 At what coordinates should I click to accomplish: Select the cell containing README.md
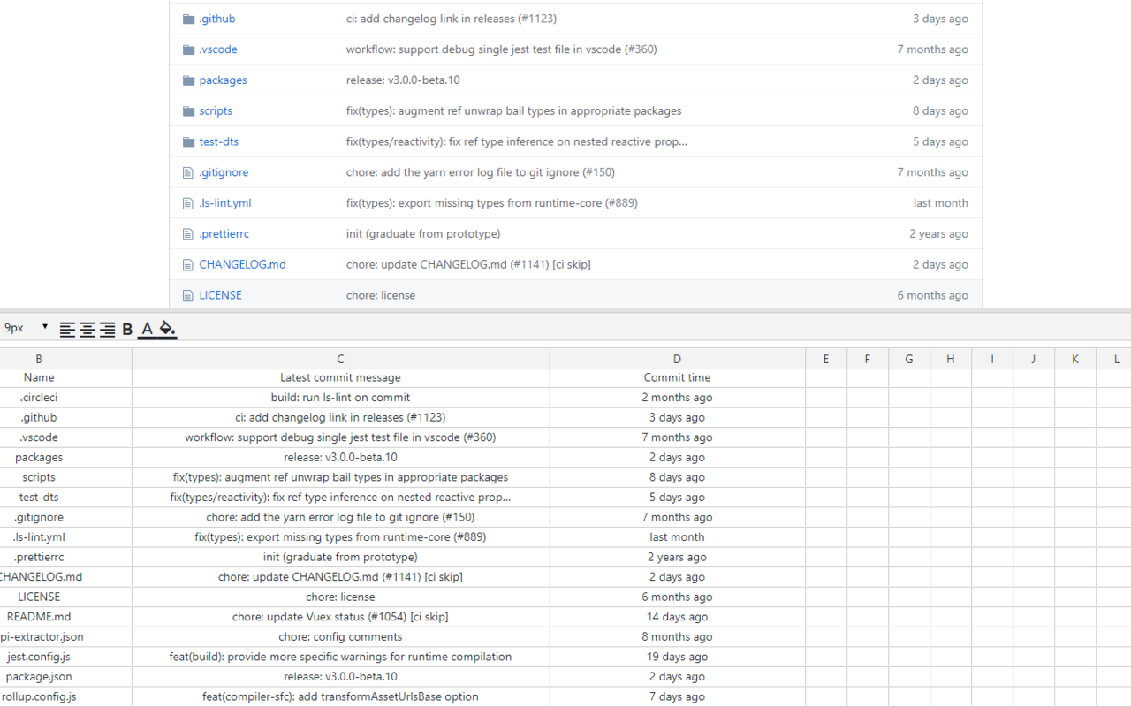tap(39, 616)
